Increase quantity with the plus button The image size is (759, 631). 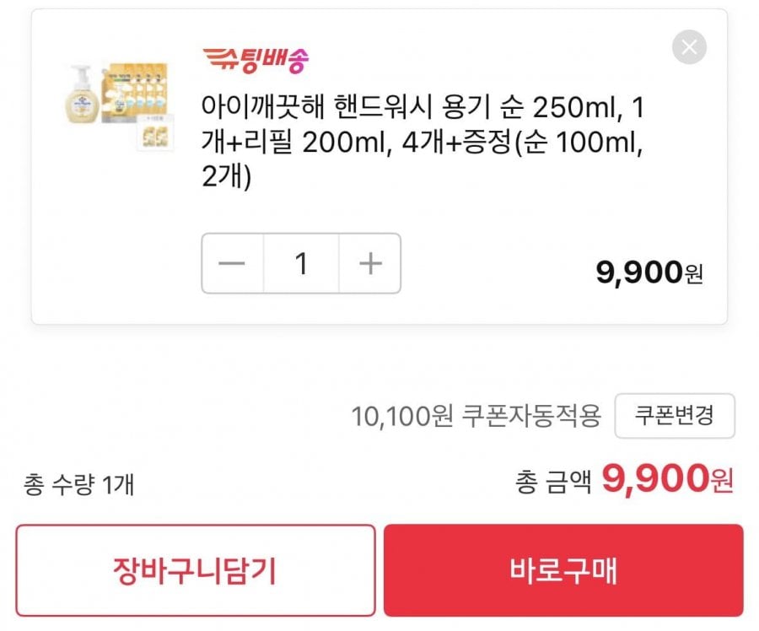pos(370,264)
